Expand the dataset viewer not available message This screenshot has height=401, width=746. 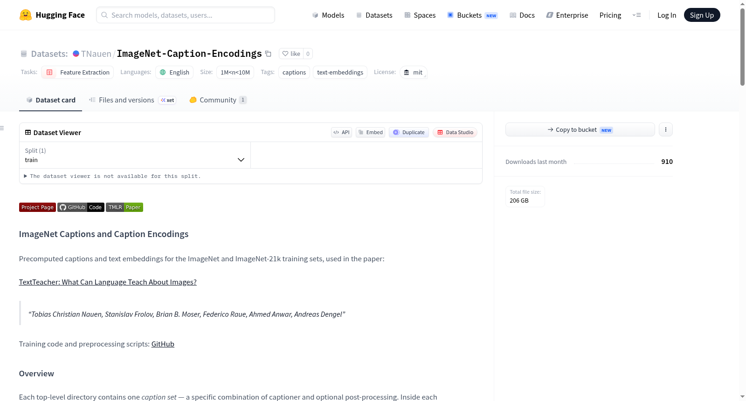[x=112, y=176]
